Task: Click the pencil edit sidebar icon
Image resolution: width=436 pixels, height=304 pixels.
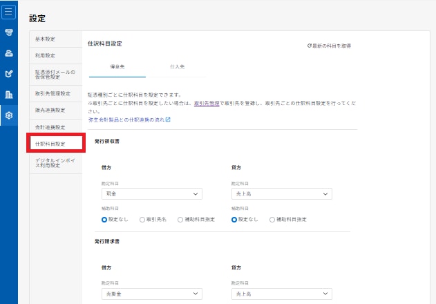Action: pyautogui.click(x=9, y=73)
